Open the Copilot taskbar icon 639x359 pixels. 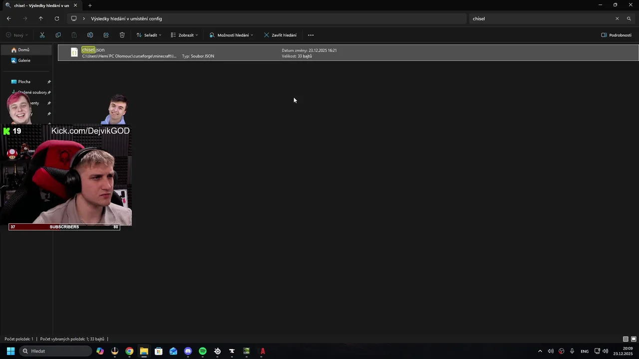pos(100,351)
